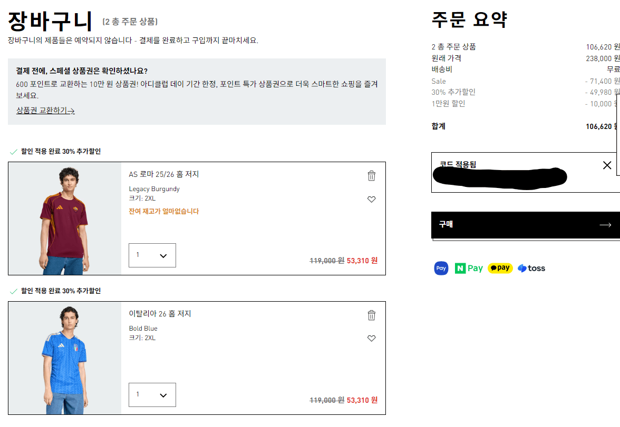
Task: Click the heart icon on Italy jersey
Action: point(371,338)
